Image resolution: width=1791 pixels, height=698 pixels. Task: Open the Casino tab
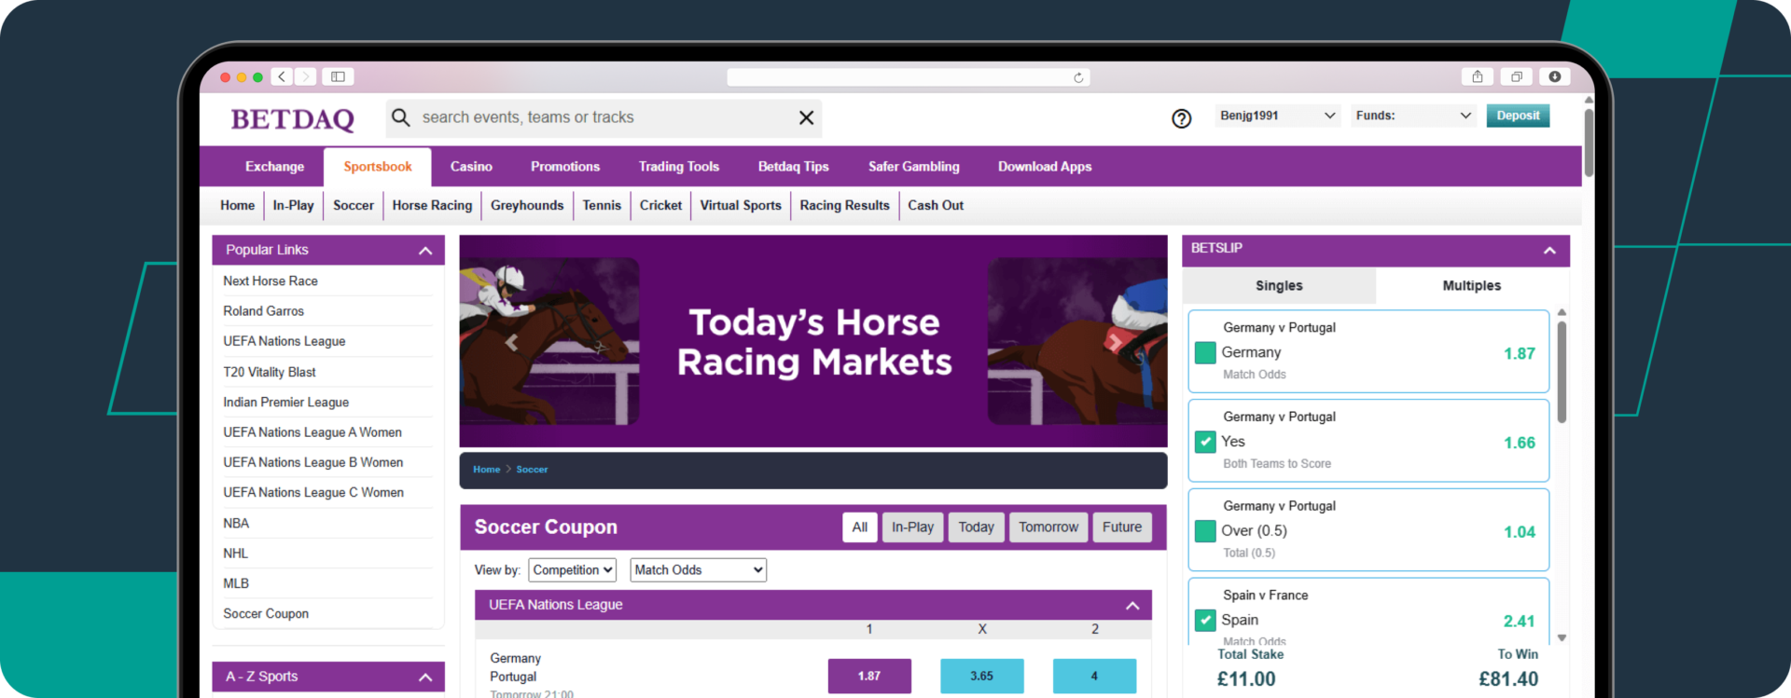471,167
